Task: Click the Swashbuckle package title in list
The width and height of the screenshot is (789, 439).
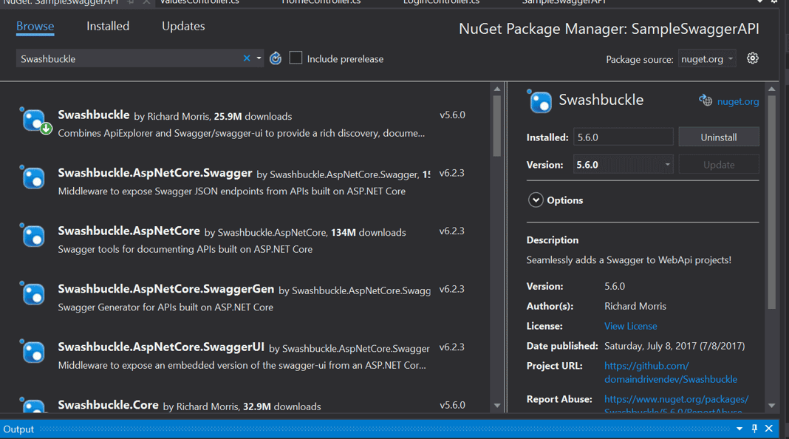Action: pos(94,115)
